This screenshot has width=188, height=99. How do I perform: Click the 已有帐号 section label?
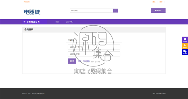coord(71,40)
